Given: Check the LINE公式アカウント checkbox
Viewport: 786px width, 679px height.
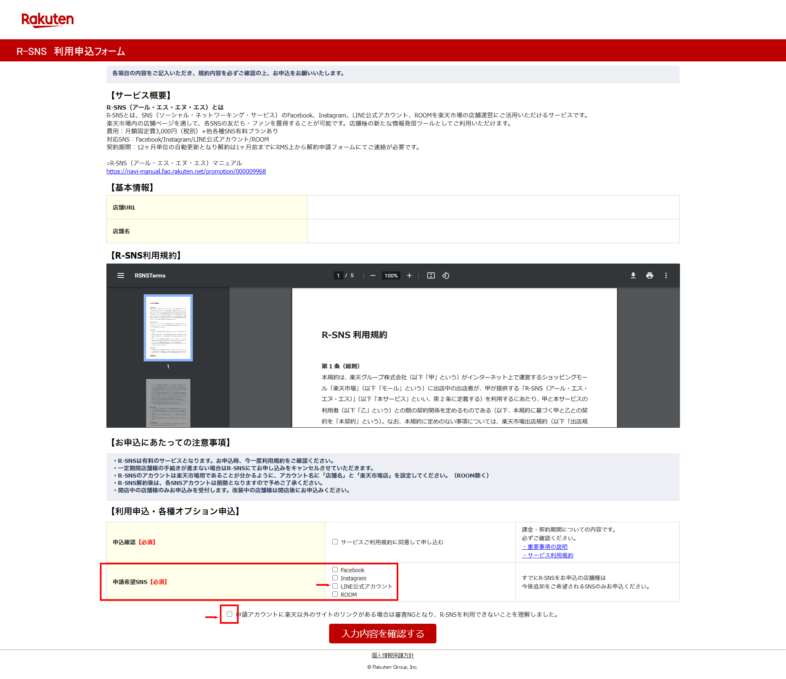Looking at the screenshot, I should pyautogui.click(x=335, y=586).
